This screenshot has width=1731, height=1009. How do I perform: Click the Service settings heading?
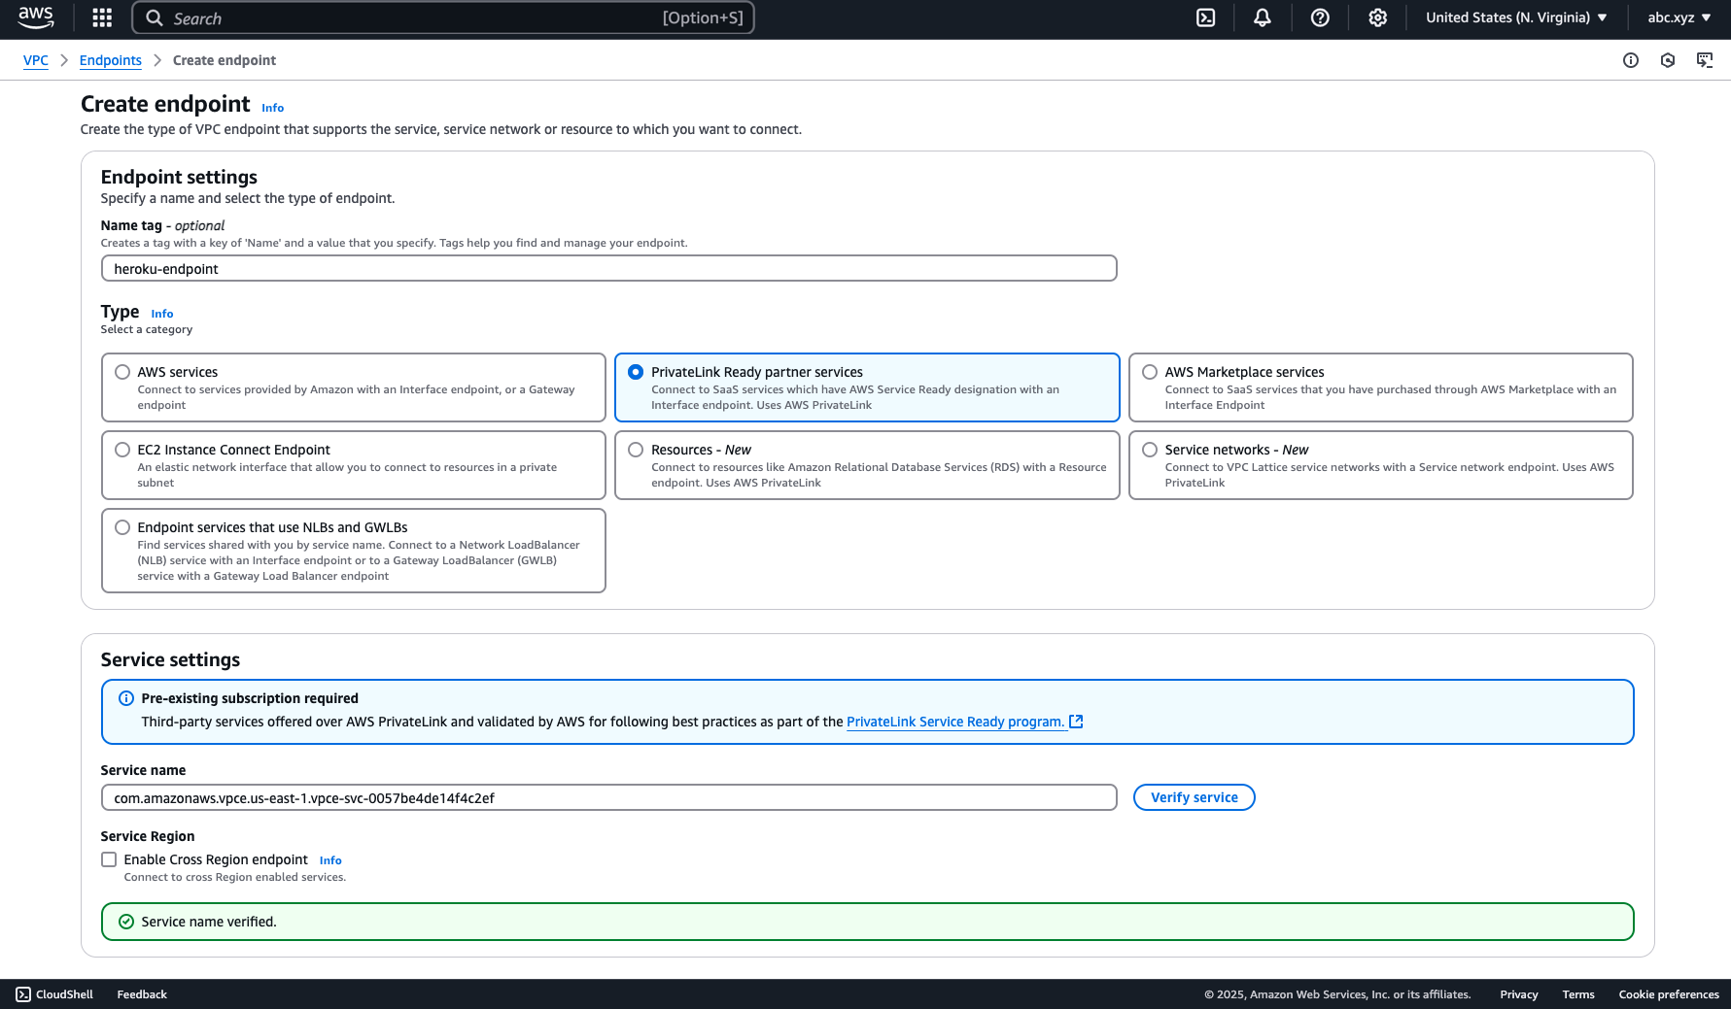(170, 659)
